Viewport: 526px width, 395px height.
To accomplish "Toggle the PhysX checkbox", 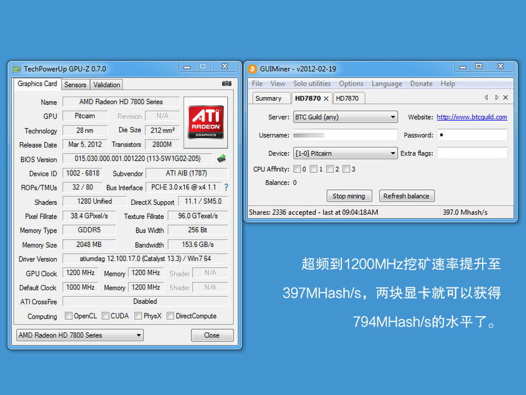I will tap(138, 315).
